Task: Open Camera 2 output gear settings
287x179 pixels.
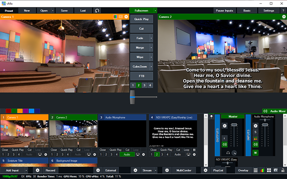Action: (283, 17)
